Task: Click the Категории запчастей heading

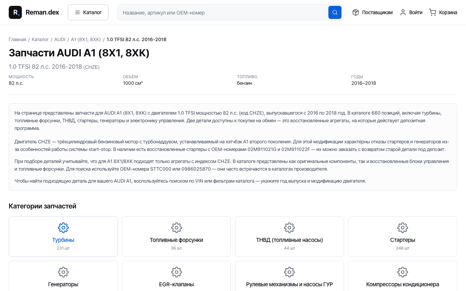Action: [x=43, y=206]
